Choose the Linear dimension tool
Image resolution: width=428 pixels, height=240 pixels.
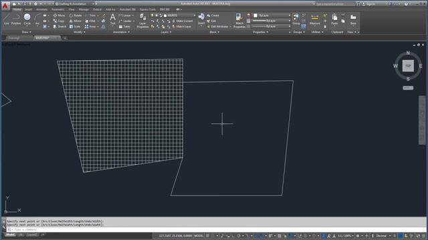125,15
